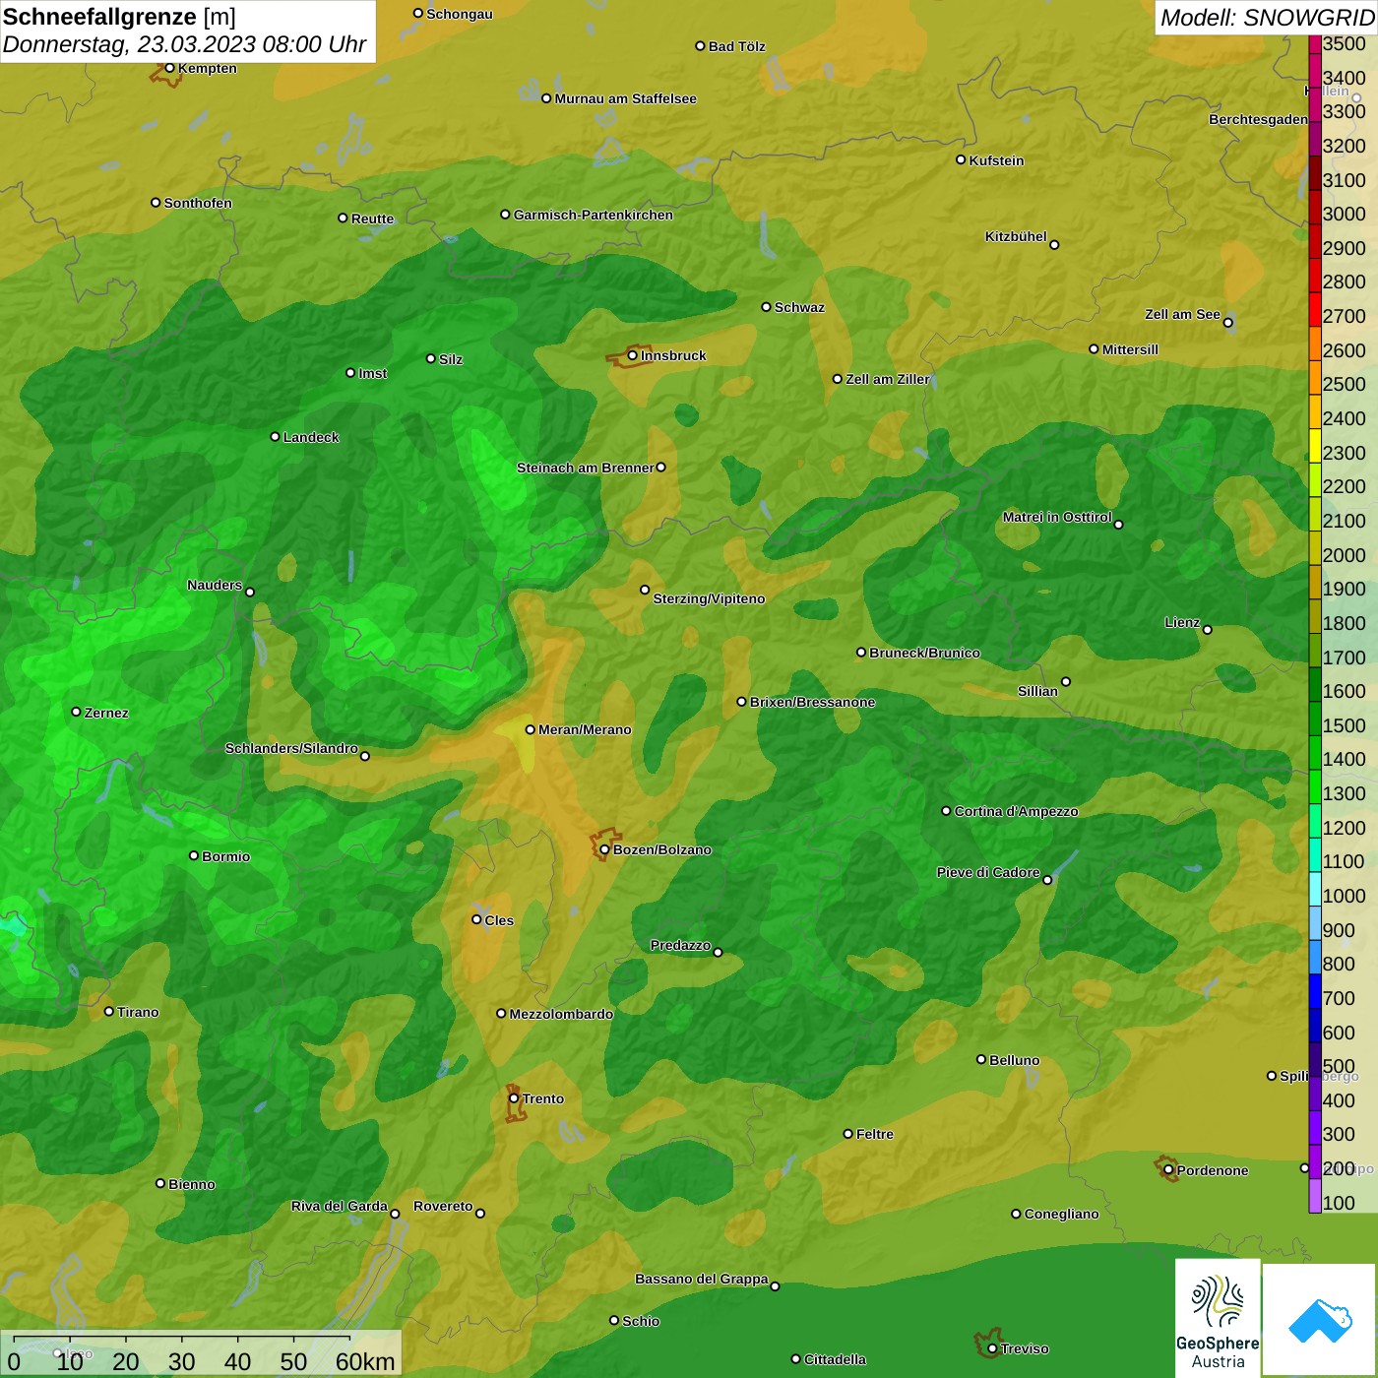Click the Zell am See label

click(x=1182, y=314)
